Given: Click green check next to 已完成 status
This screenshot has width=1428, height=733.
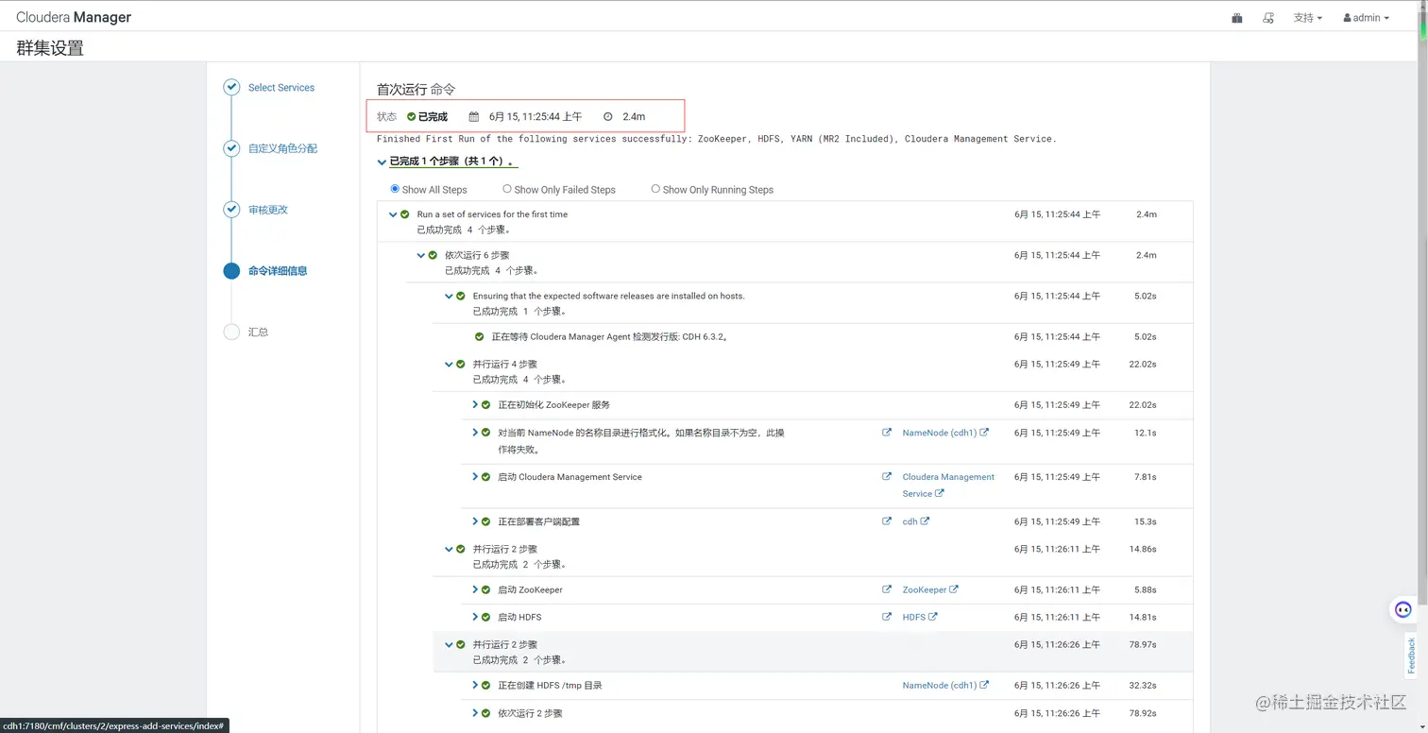Looking at the screenshot, I should (x=411, y=117).
